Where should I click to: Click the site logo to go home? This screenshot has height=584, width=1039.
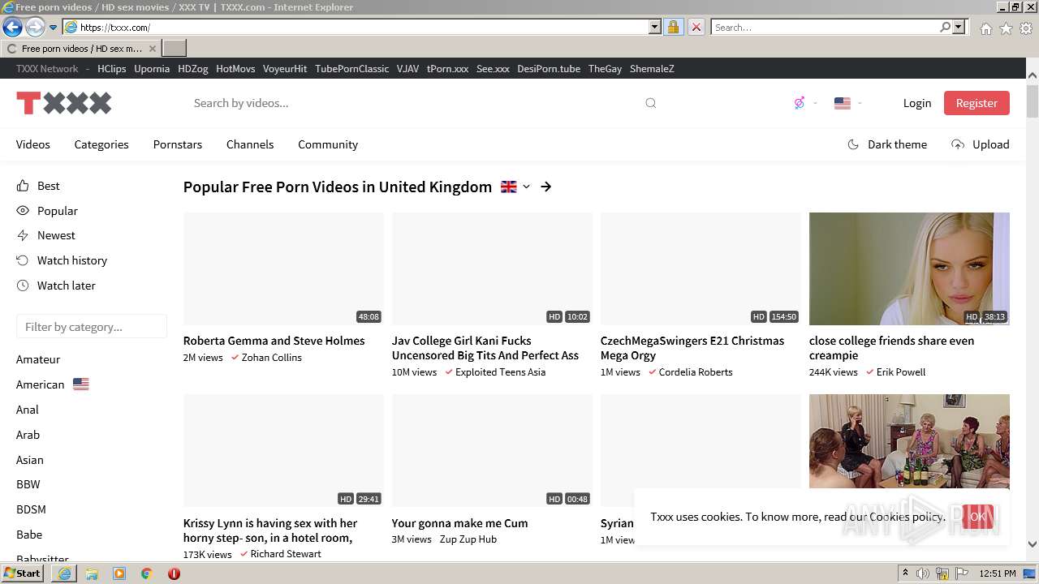coord(64,103)
